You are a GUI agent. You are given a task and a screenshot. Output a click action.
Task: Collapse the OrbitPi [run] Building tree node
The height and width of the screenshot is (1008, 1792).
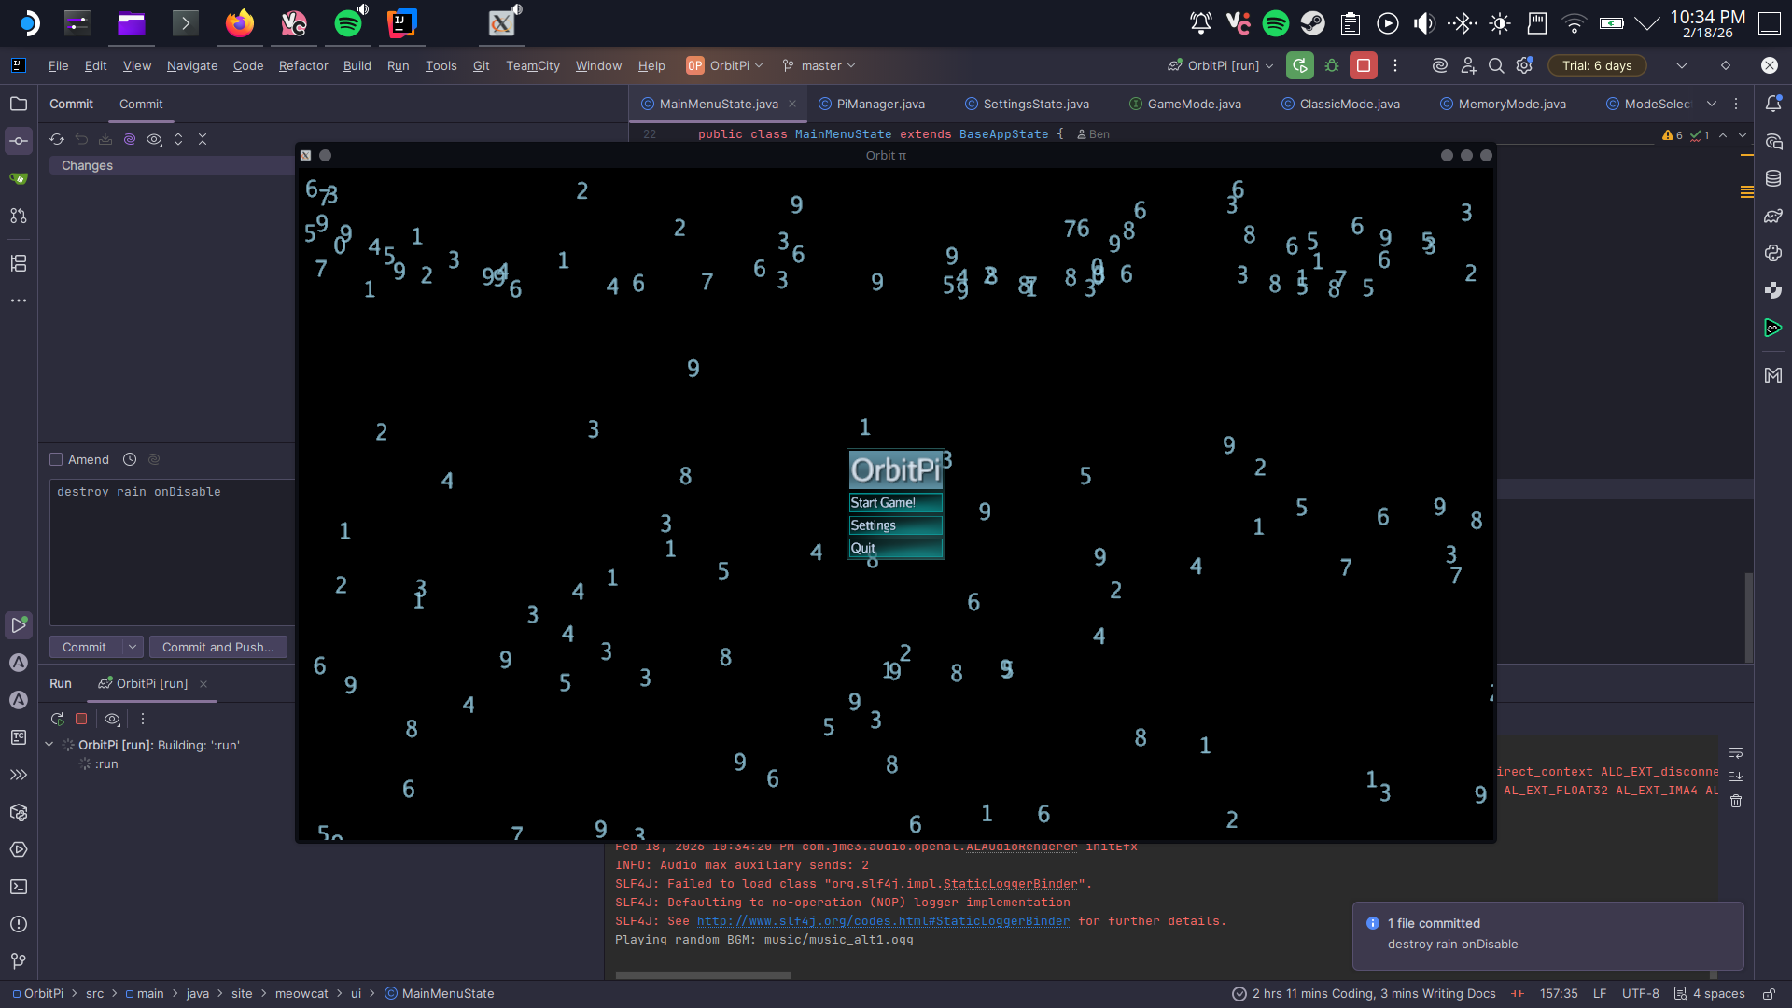[49, 745]
